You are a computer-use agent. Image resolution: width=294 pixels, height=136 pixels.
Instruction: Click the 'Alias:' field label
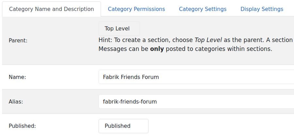pos(16,102)
